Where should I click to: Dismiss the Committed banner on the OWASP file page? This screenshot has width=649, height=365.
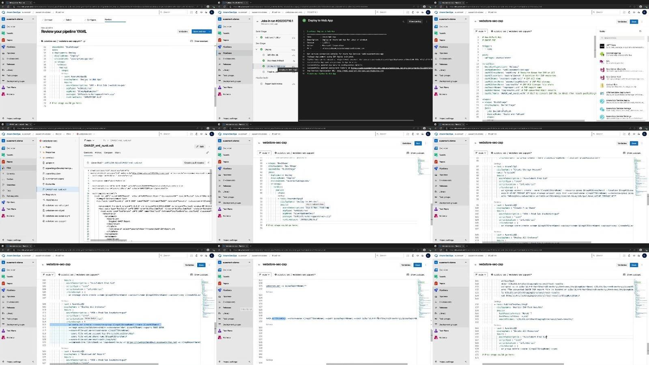click(x=208, y=163)
